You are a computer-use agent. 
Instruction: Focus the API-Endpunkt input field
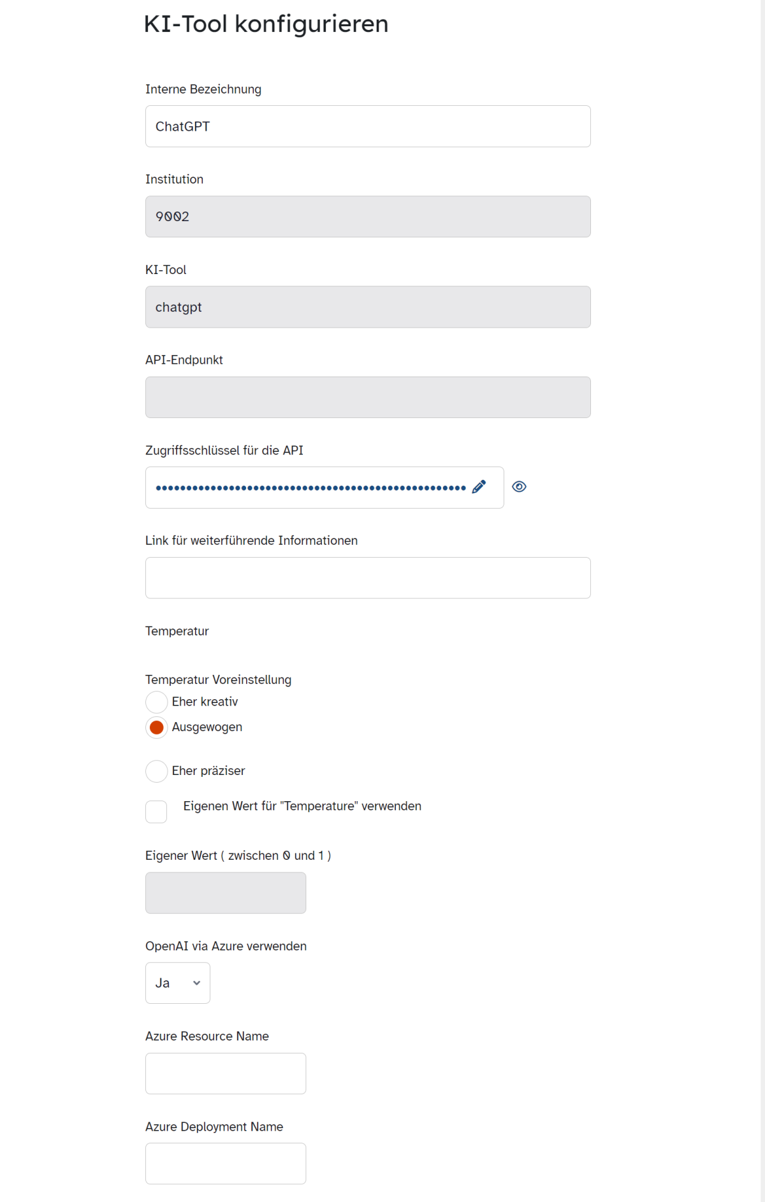coord(368,397)
